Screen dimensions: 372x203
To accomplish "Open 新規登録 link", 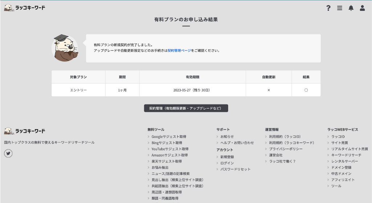I will (x=227, y=157).
